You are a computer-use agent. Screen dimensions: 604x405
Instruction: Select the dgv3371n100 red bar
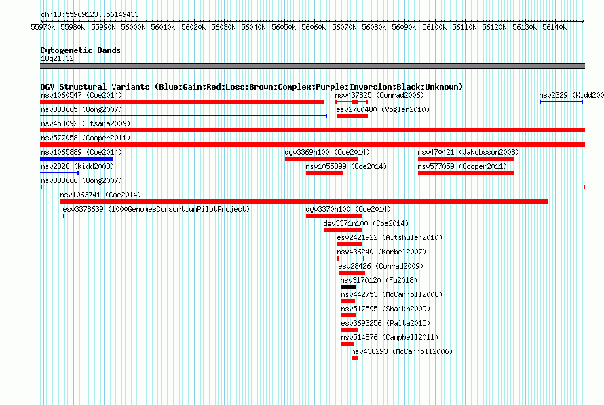pos(343,230)
